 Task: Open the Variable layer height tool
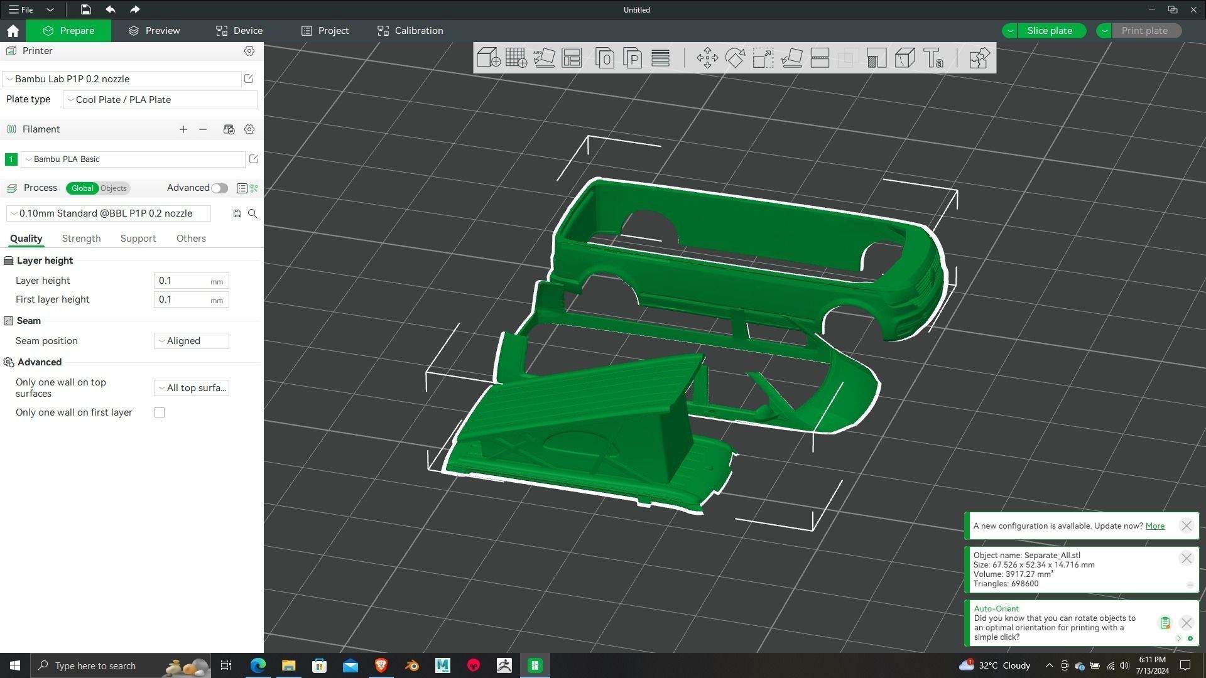pyautogui.click(x=660, y=58)
